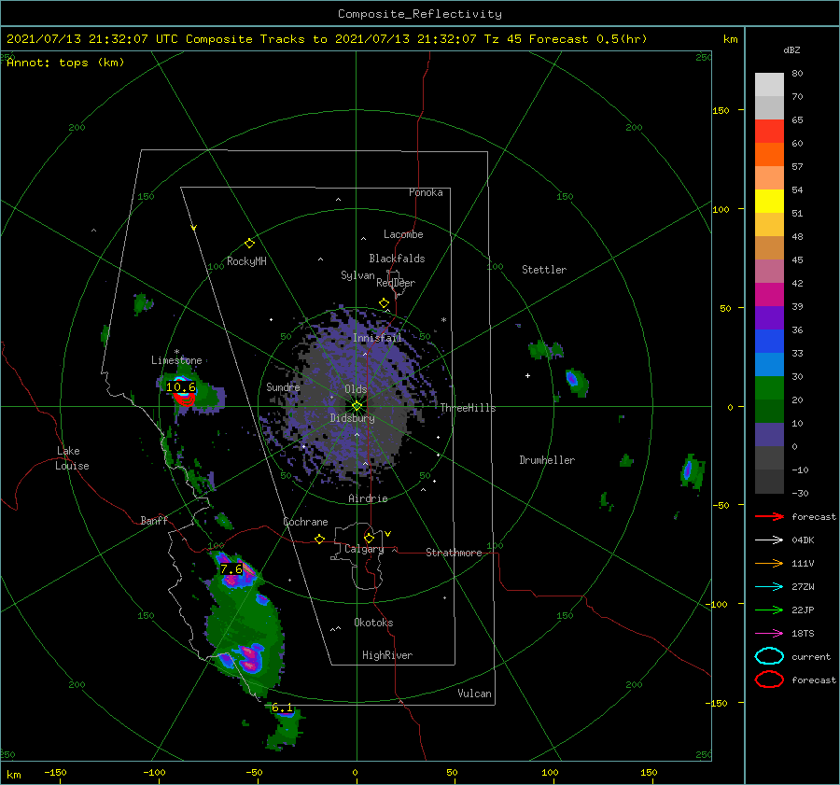Click the white 04DK arrow legend icon
The image size is (840, 785).
tap(769, 540)
